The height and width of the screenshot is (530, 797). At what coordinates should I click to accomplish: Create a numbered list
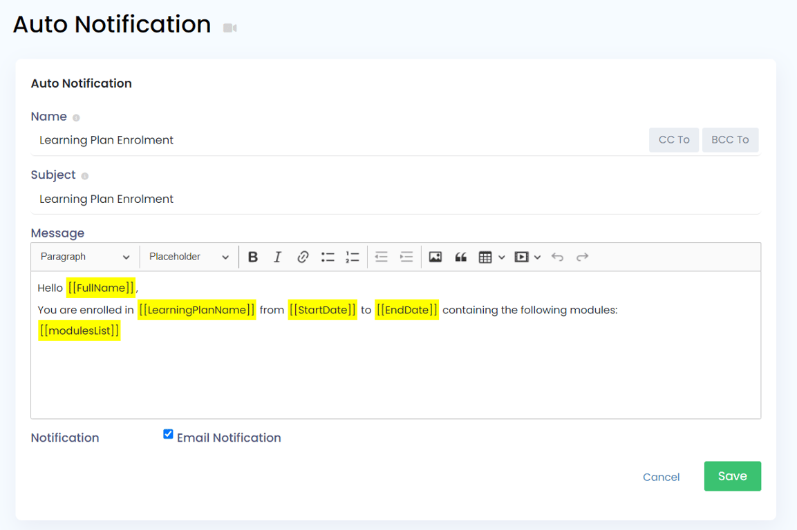click(x=353, y=257)
